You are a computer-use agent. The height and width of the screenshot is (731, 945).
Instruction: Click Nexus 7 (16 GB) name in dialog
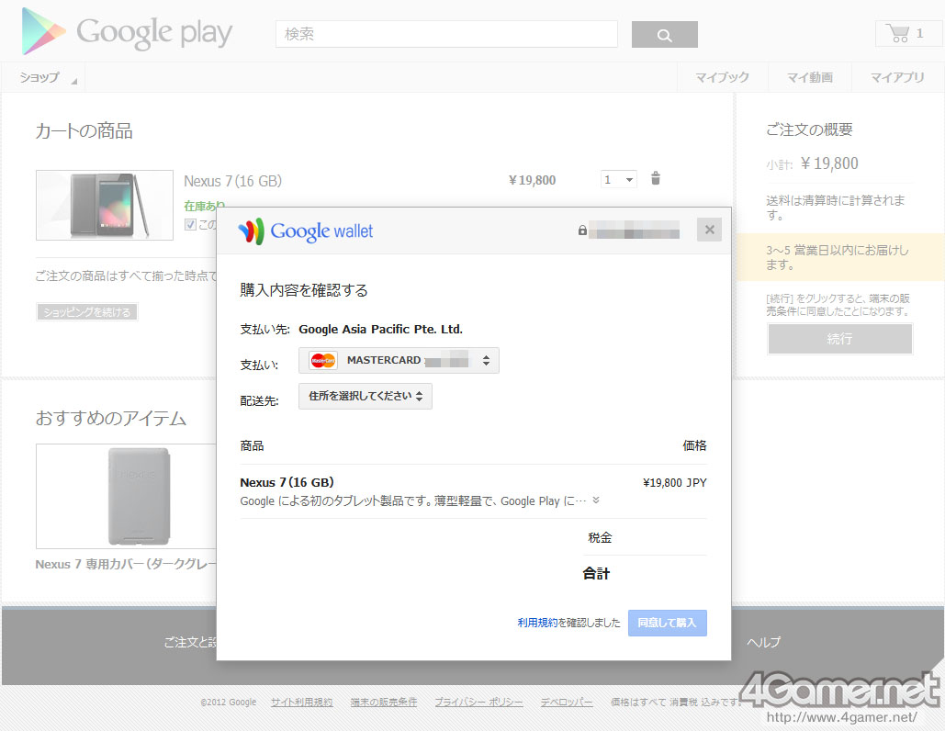point(287,482)
